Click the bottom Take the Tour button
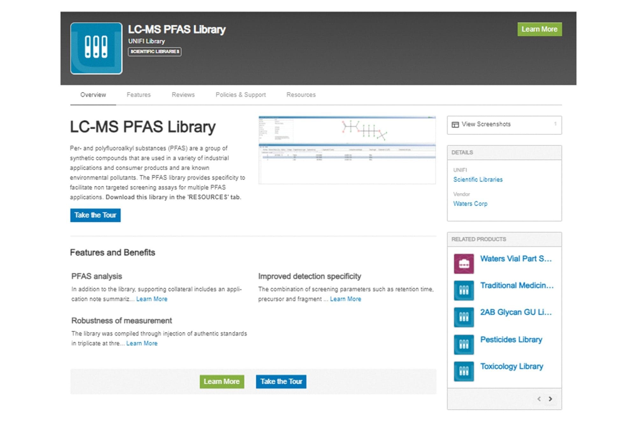637x424 pixels. (x=281, y=381)
